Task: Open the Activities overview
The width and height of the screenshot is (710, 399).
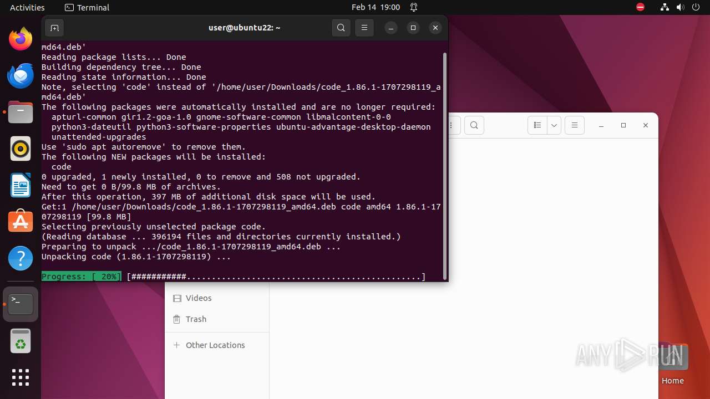Action: click(x=27, y=7)
